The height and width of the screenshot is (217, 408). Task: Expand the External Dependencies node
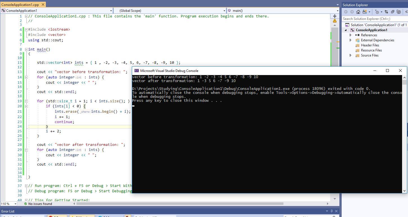pyautogui.click(x=350, y=40)
